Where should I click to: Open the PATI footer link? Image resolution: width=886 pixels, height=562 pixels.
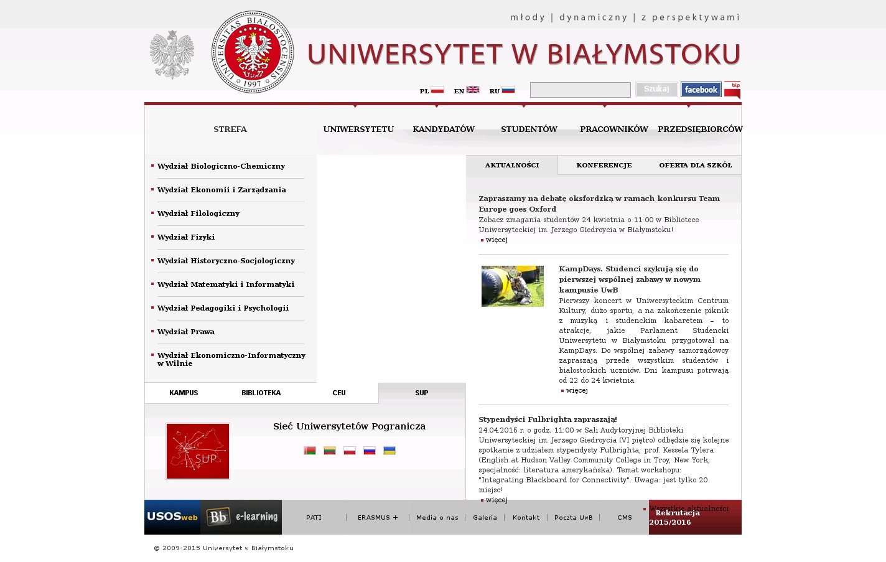click(314, 517)
